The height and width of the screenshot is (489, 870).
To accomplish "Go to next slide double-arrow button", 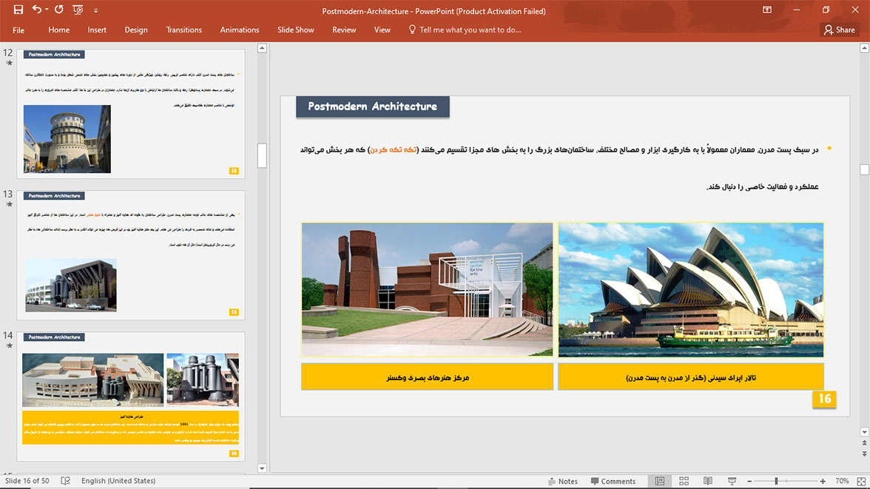I will [864, 453].
